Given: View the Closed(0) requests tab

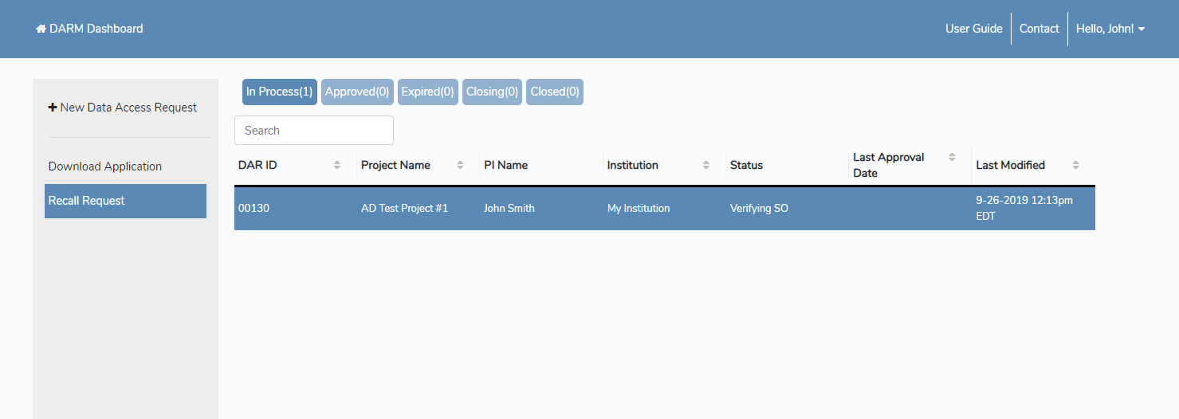Looking at the screenshot, I should click(x=556, y=92).
